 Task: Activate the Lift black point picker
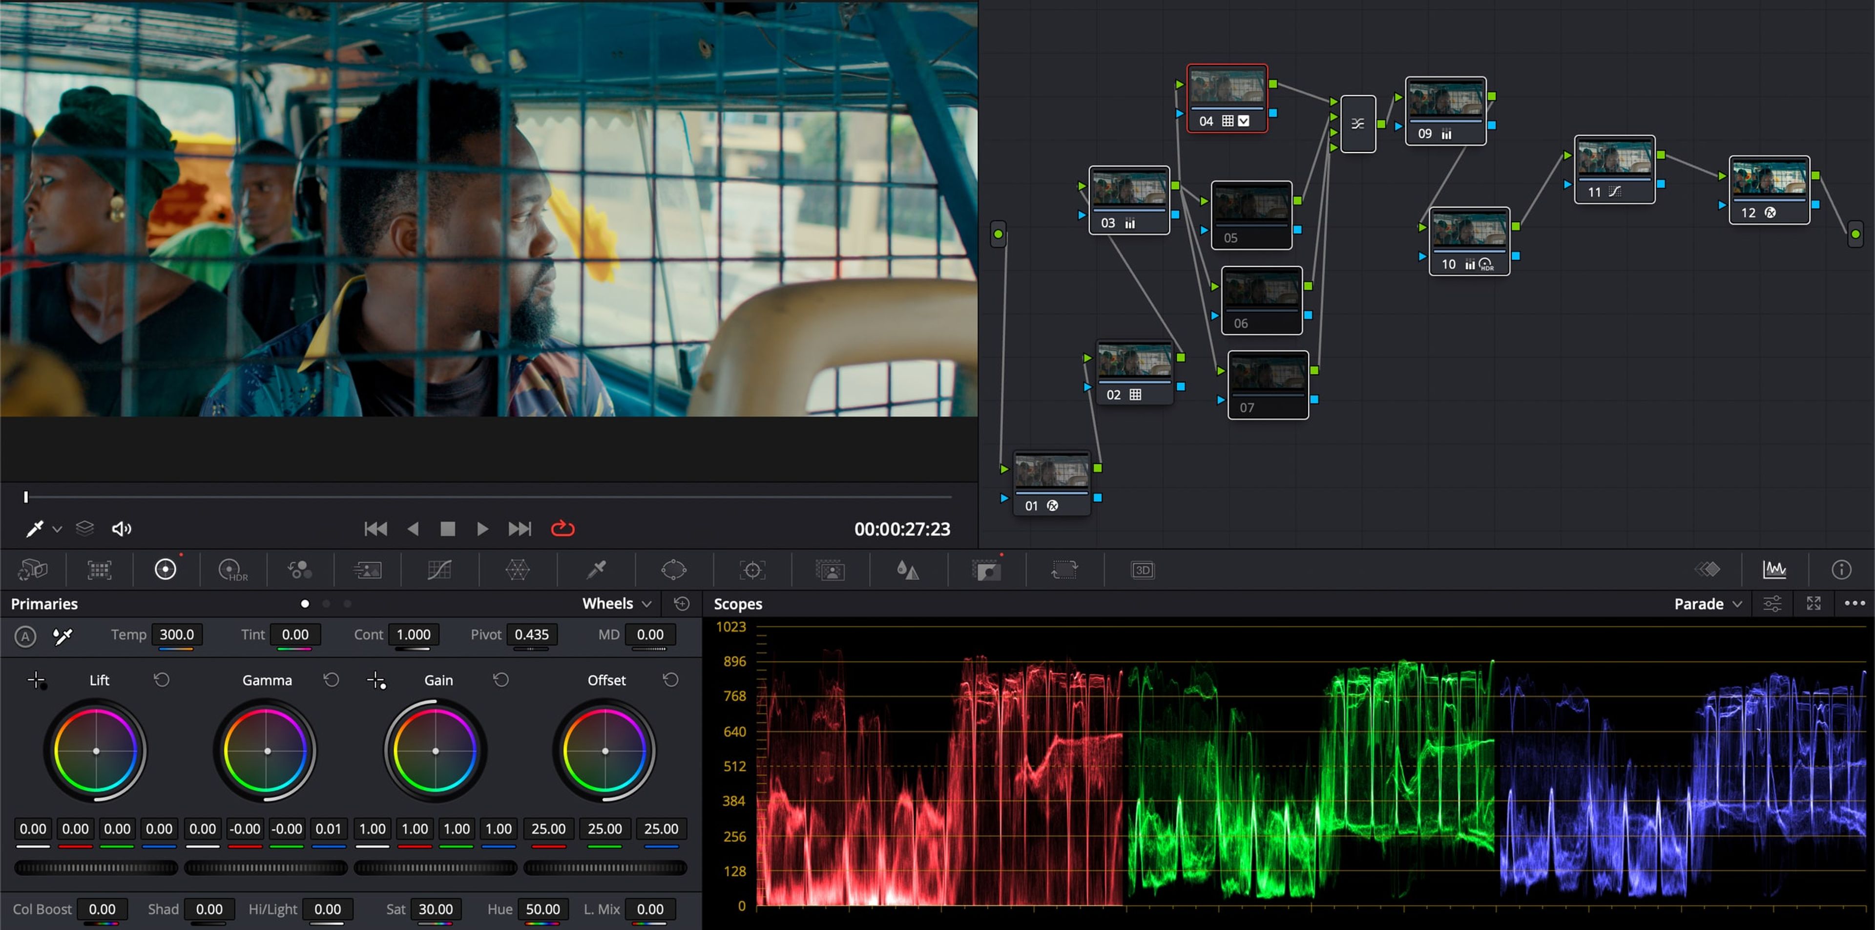coord(37,680)
